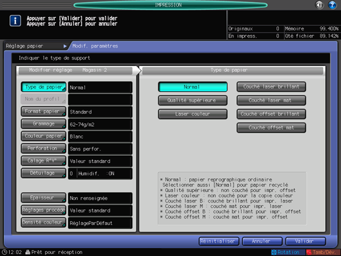Choose Qualité supérieure paper type

tap(193, 100)
